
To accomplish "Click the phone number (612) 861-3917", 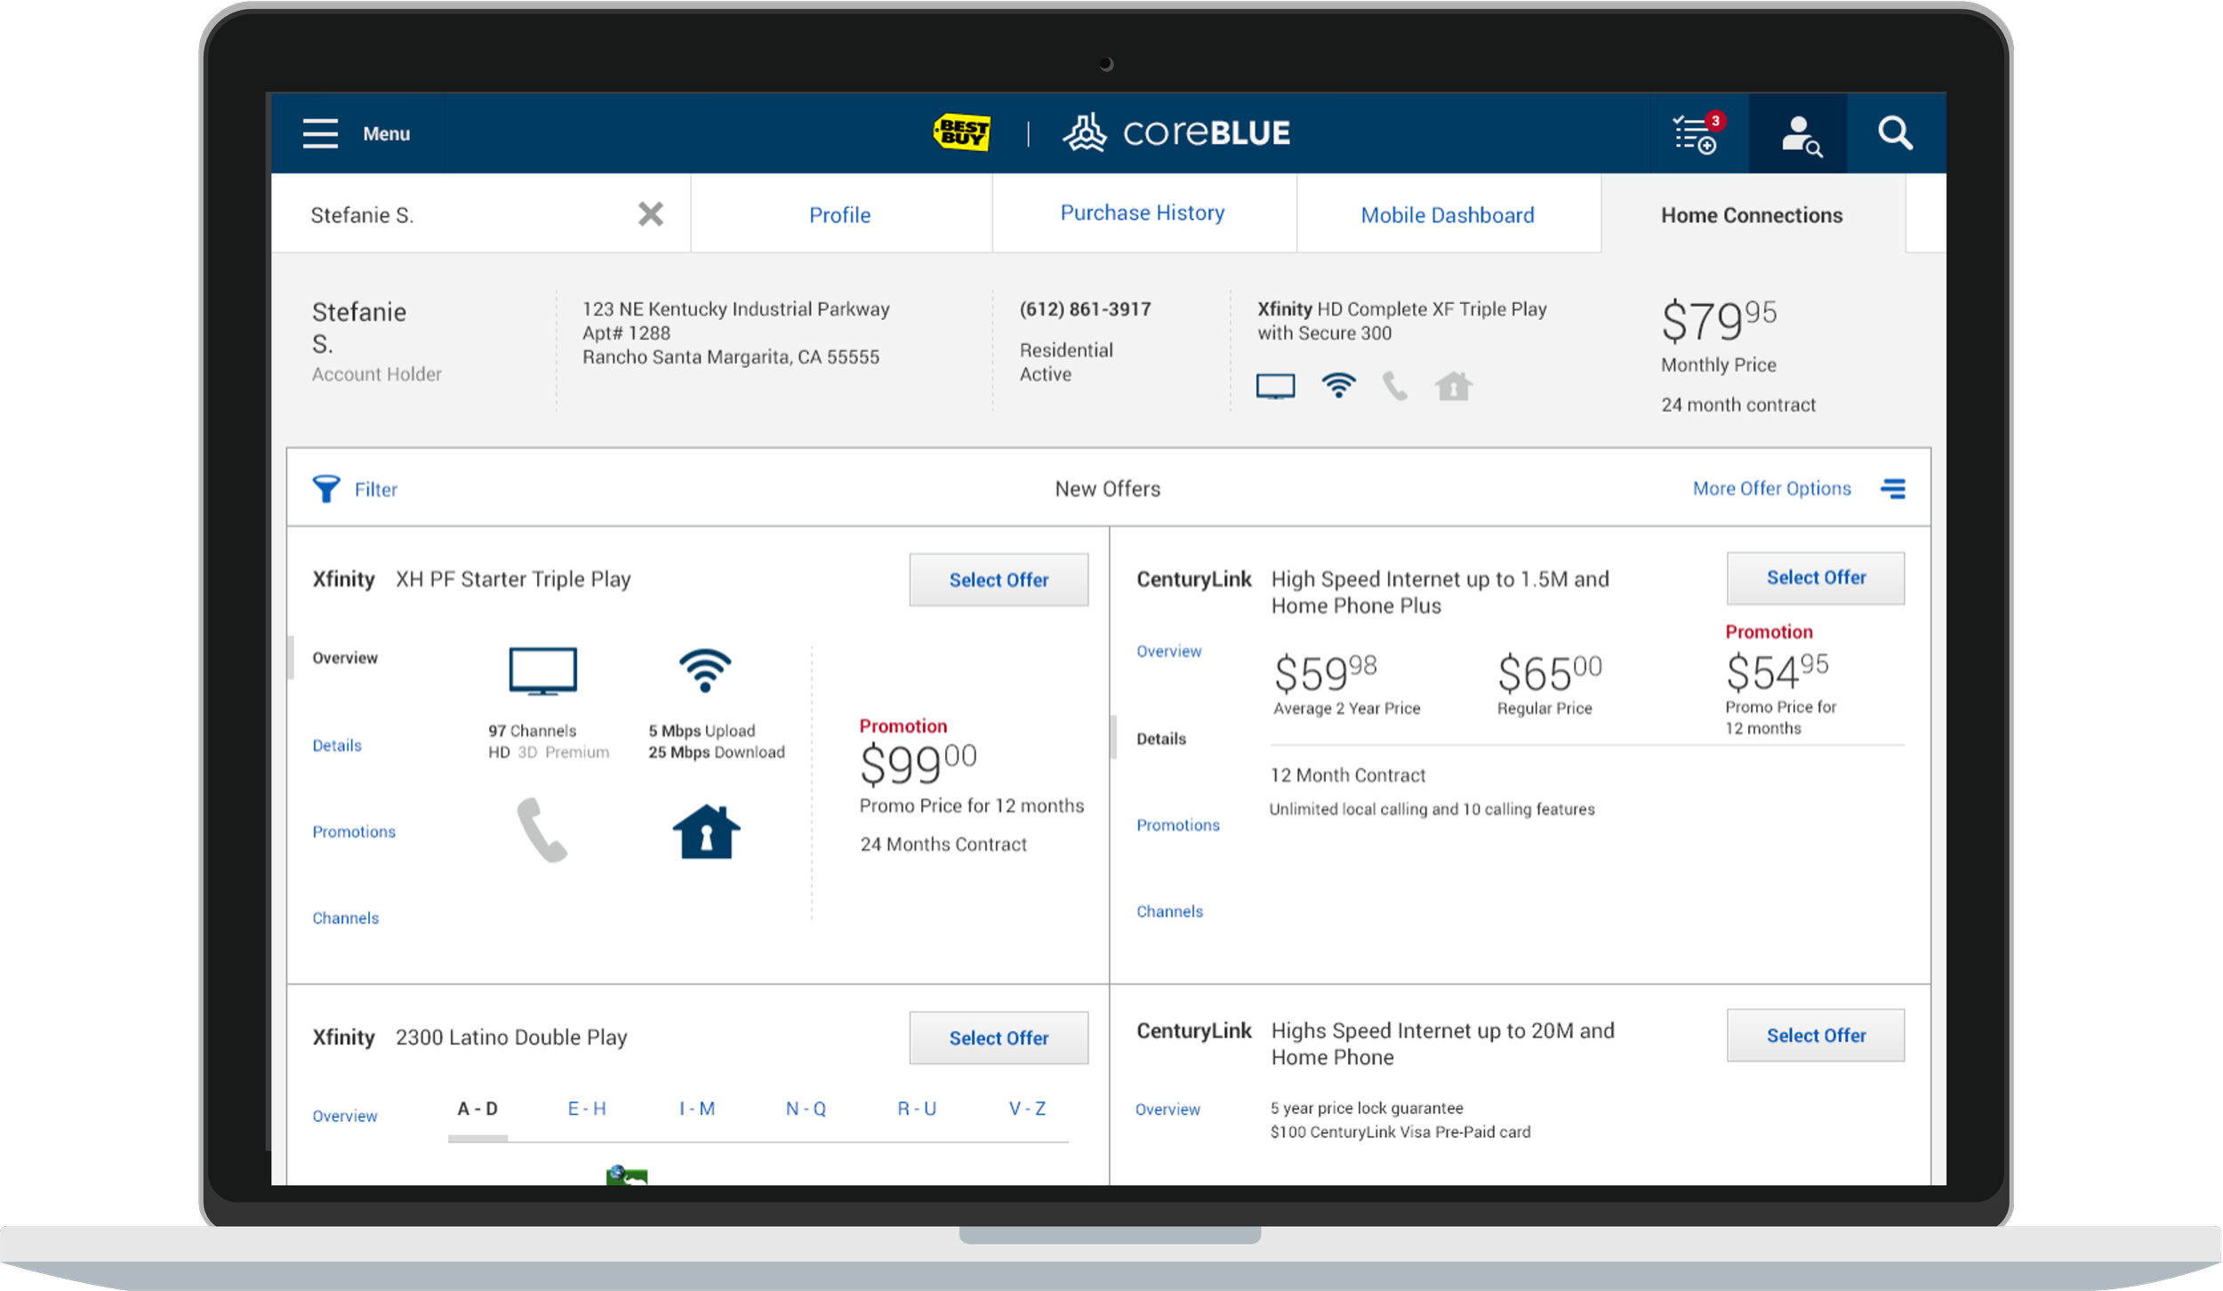I will 1085,309.
